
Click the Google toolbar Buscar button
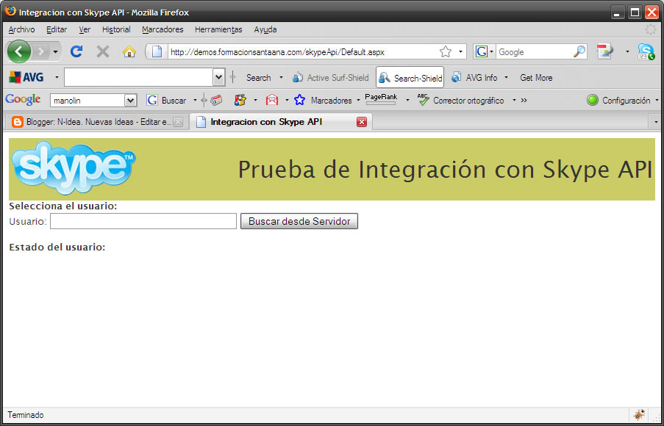click(x=166, y=101)
